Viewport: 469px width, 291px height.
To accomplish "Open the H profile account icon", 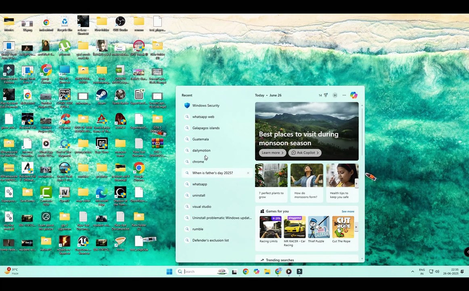I will tap(335, 95).
